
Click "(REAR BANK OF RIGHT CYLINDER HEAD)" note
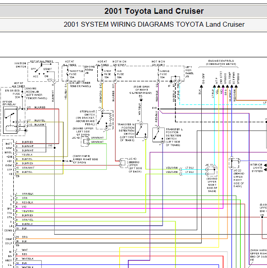click(x=140, y=90)
